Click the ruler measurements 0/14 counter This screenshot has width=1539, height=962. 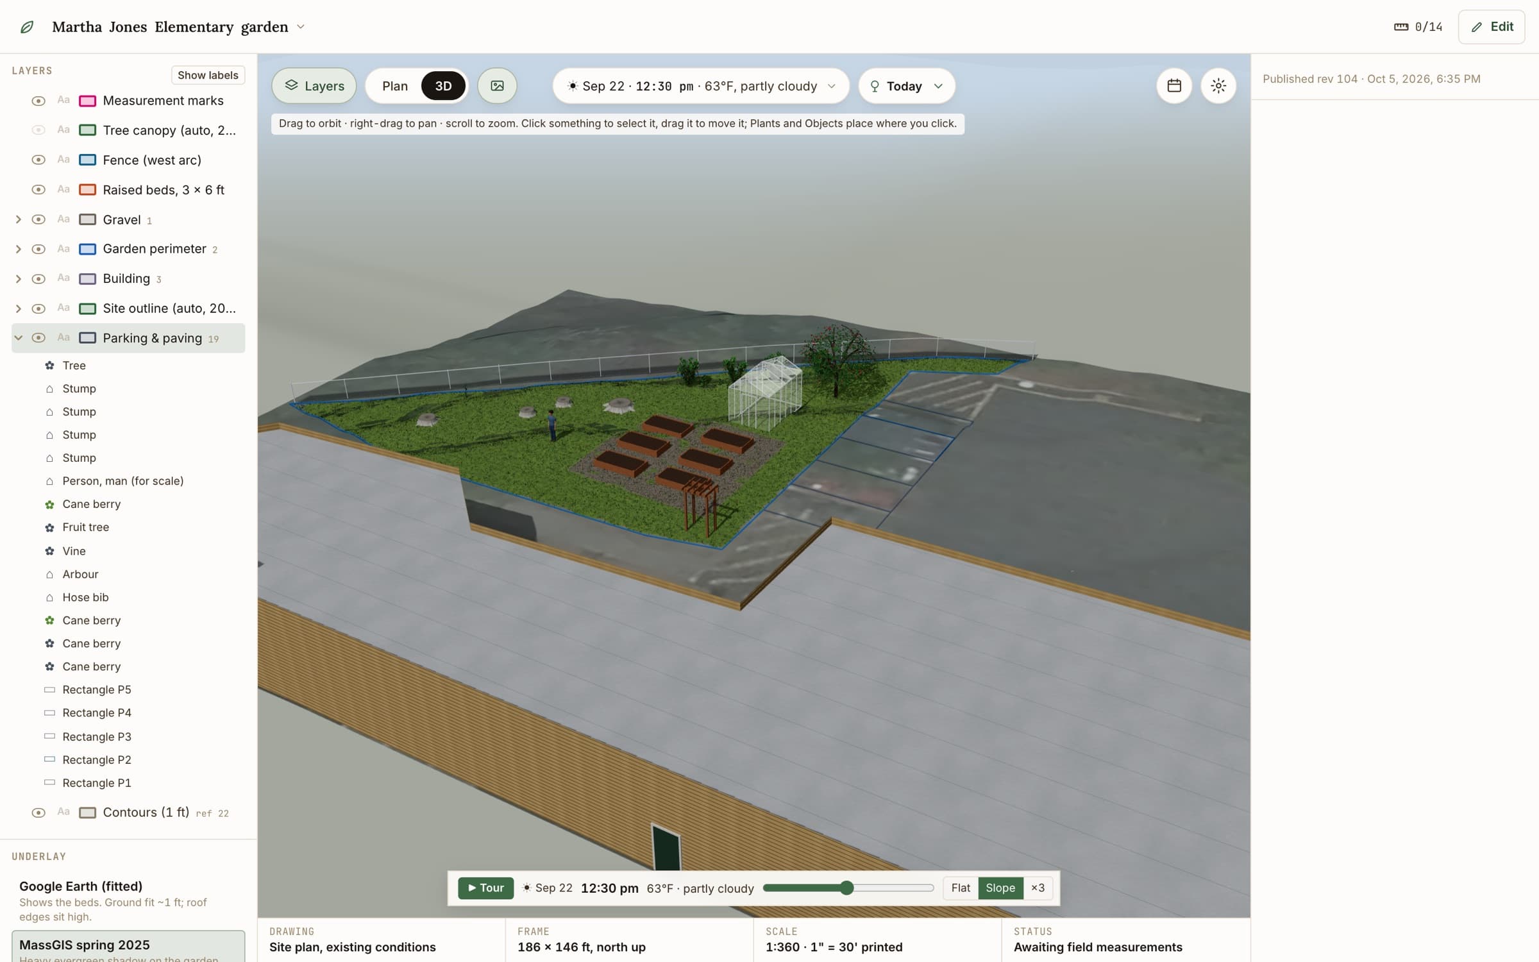coord(1418,27)
